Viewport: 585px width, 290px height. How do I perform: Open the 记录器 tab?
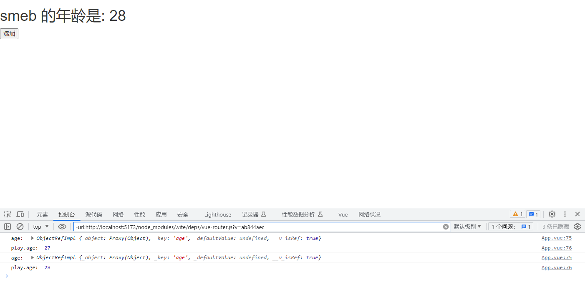point(254,214)
